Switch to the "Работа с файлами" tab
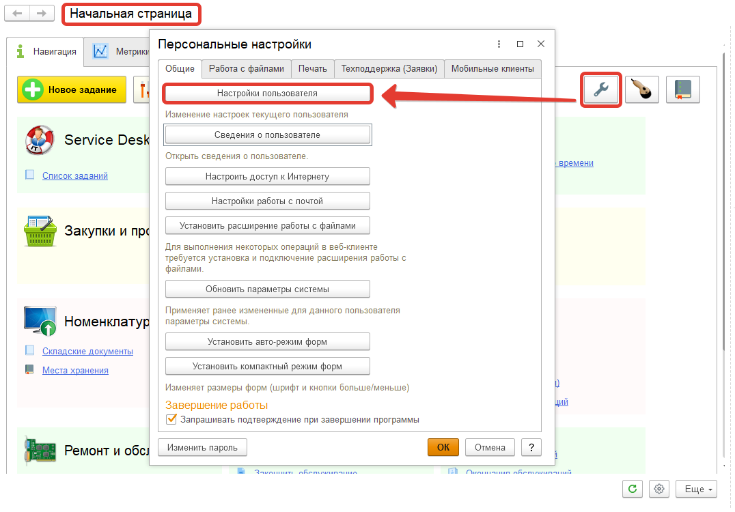The image size is (735, 512). click(x=247, y=68)
